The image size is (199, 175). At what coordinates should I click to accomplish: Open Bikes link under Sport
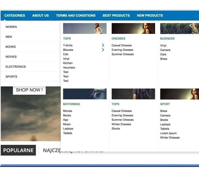tap(164, 111)
